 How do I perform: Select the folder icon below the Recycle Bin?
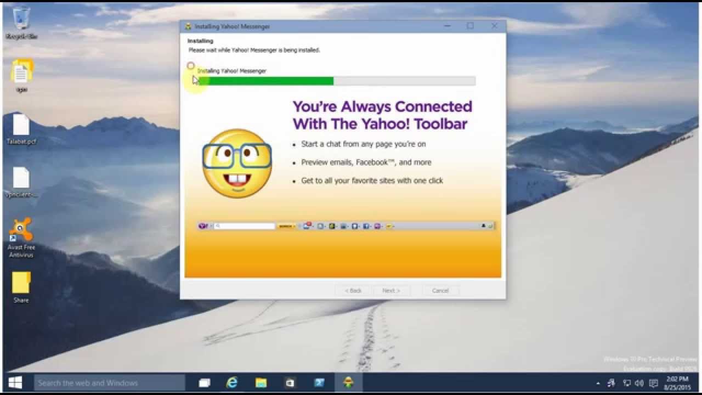point(21,76)
